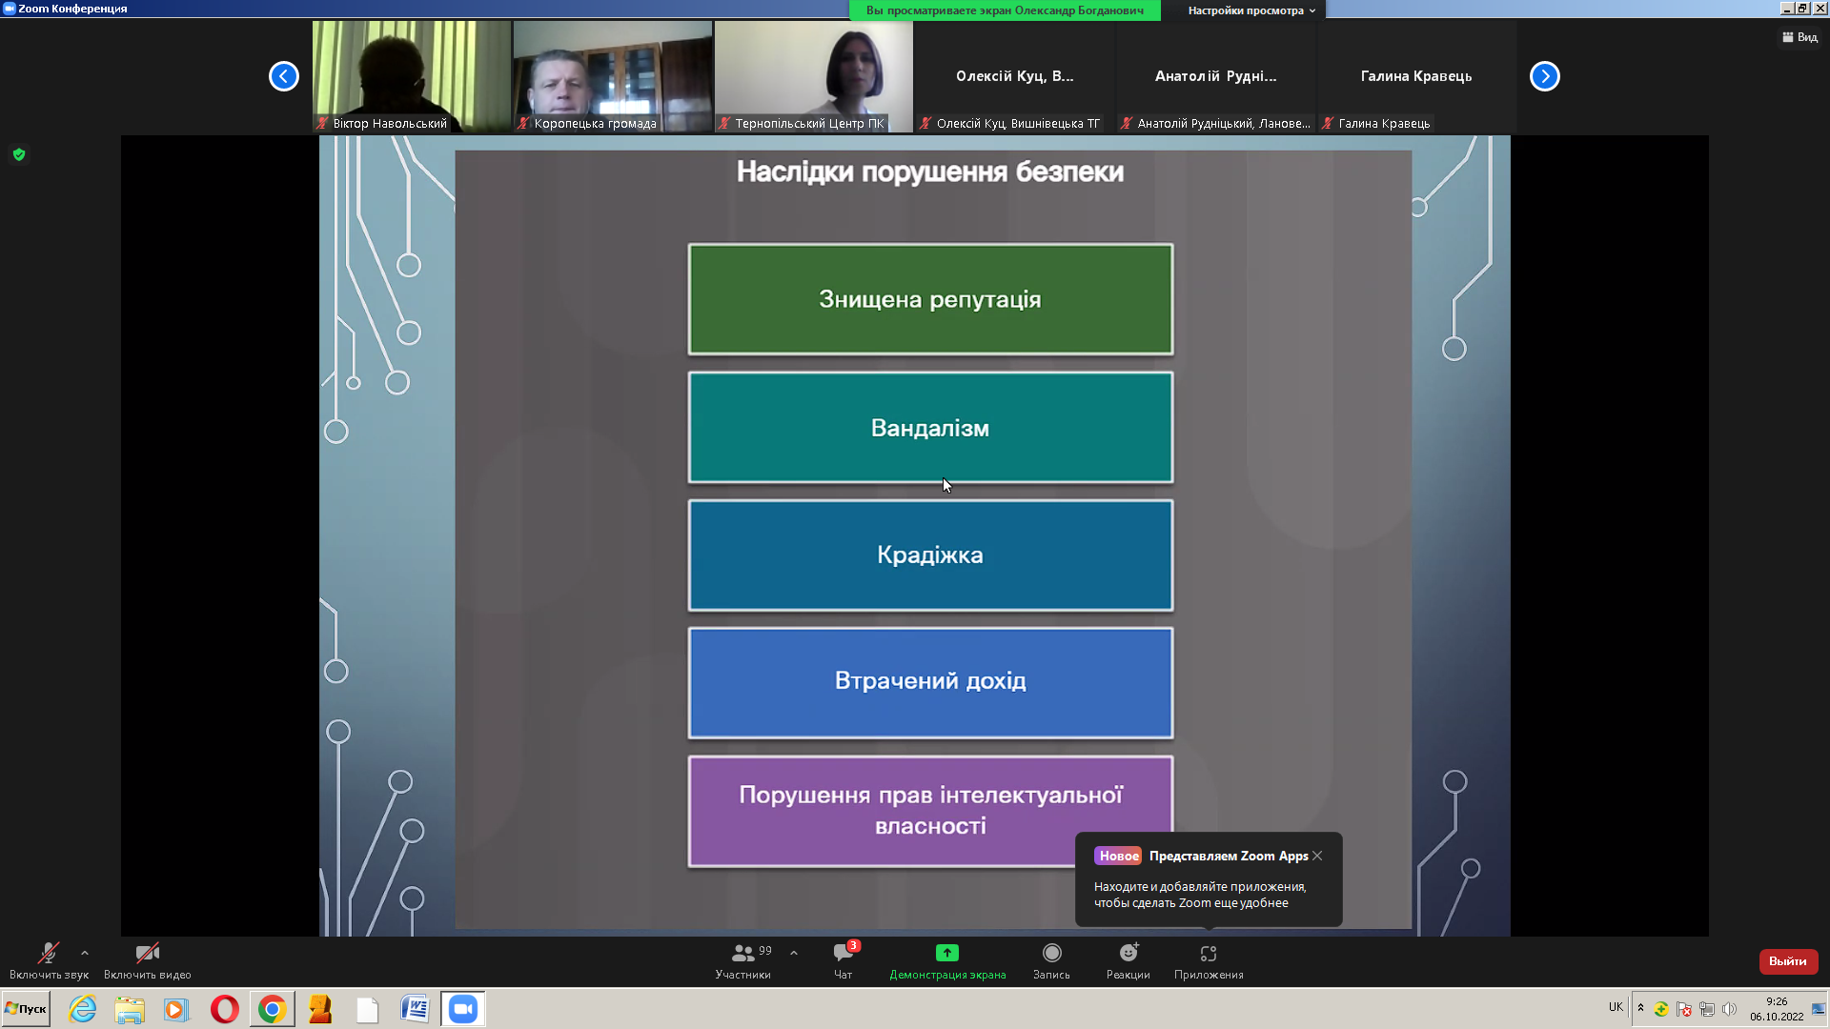
Task: Click the Крадіжка blue box
Action: 930,555
